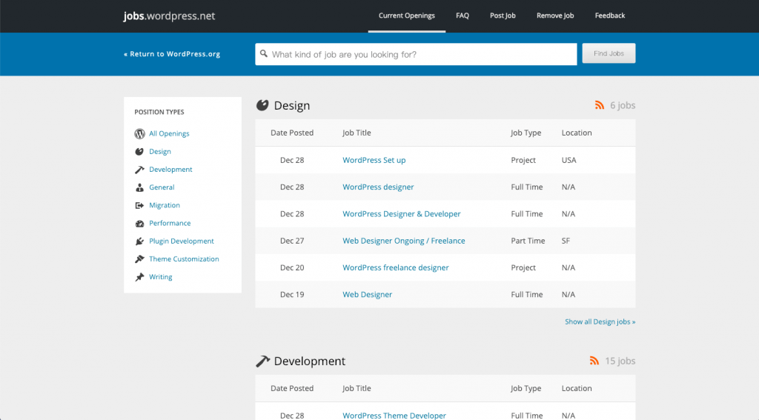Click the Migration arrow icon in sidebar
The image size is (759, 420).
139,205
